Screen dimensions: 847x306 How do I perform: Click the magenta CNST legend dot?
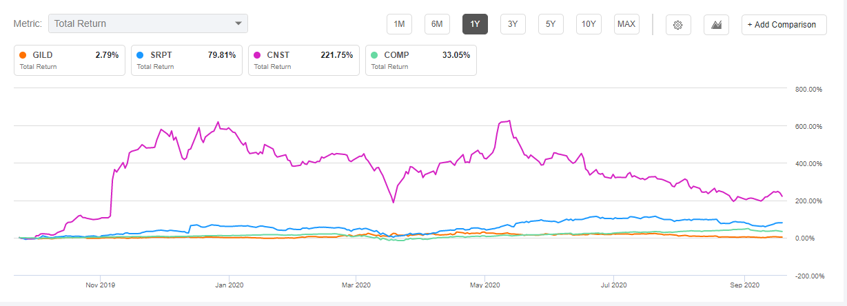coord(257,54)
